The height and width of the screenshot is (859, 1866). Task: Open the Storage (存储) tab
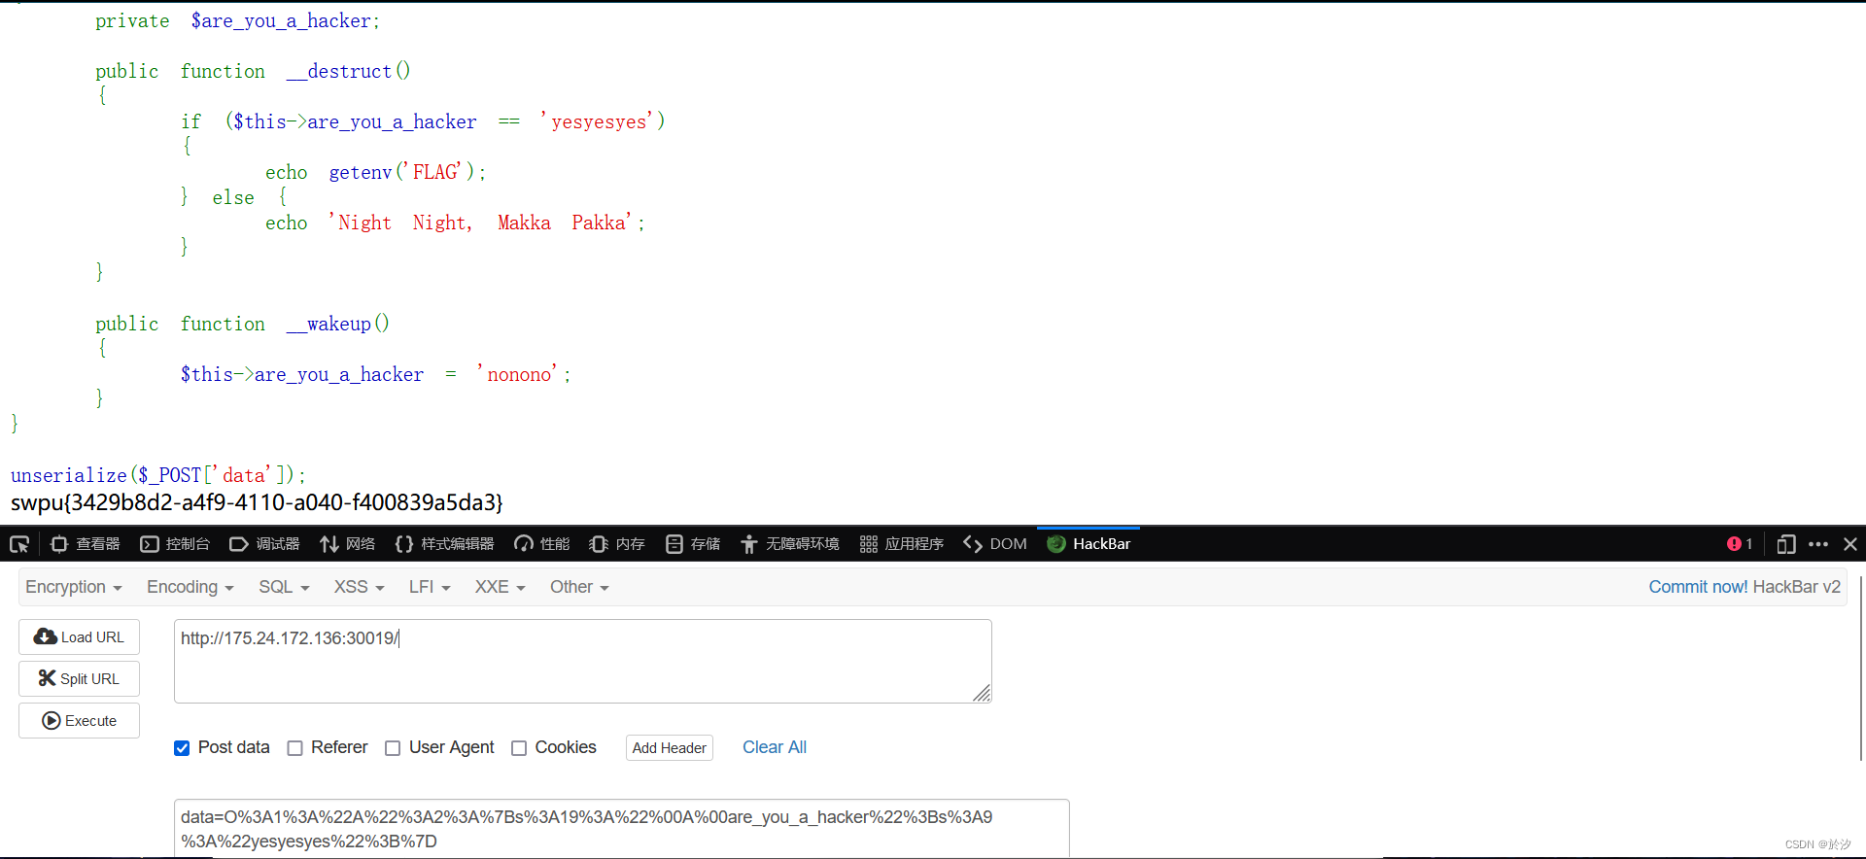693,544
